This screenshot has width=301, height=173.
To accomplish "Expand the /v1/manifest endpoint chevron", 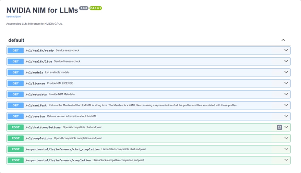I will click(x=286, y=105).
